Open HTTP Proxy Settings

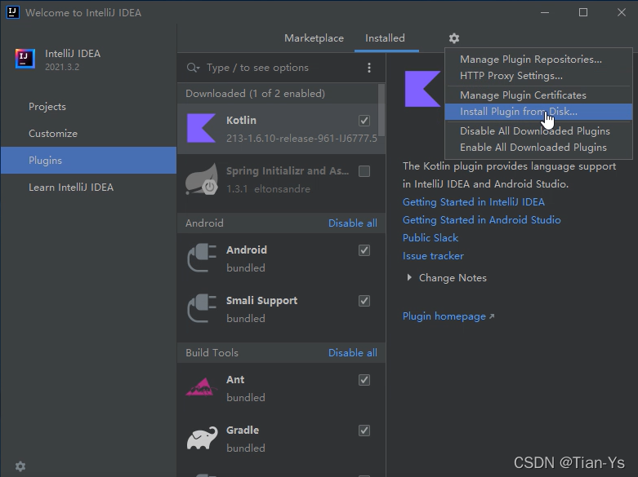coord(538,76)
